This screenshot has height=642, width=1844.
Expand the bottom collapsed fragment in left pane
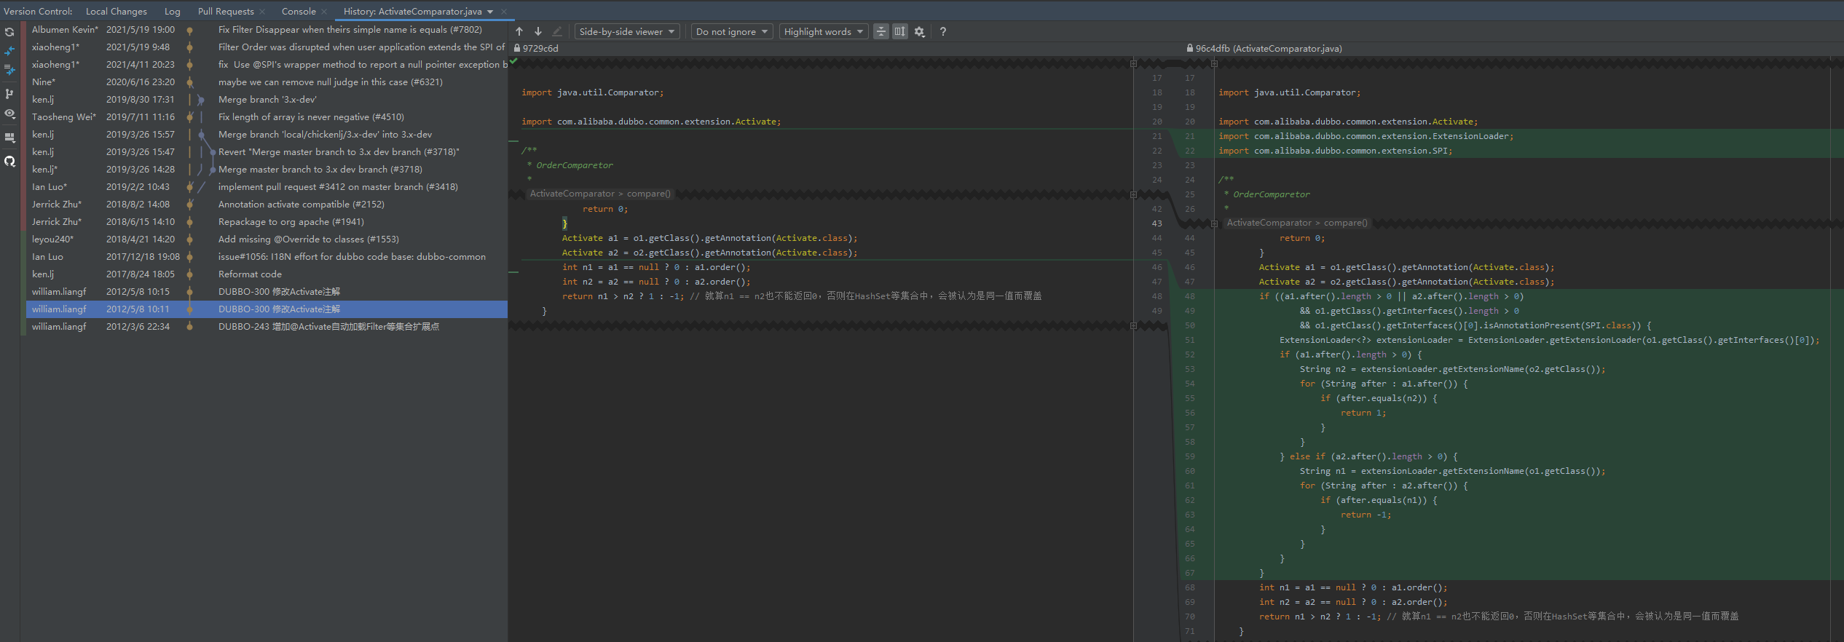pos(1133,325)
